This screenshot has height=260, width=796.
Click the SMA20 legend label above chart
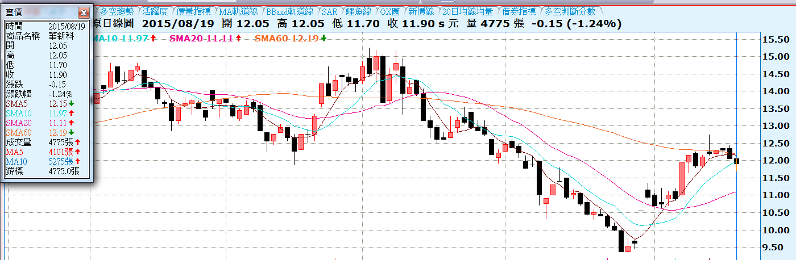click(x=202, y=38)
